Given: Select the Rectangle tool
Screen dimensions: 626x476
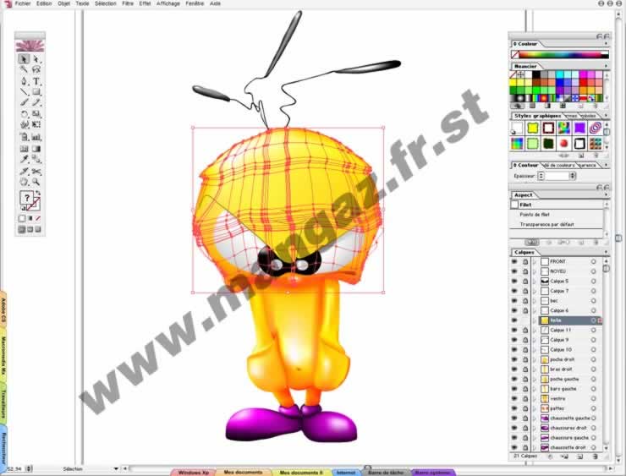Looking at the screenshot, I should pos(36,92).
